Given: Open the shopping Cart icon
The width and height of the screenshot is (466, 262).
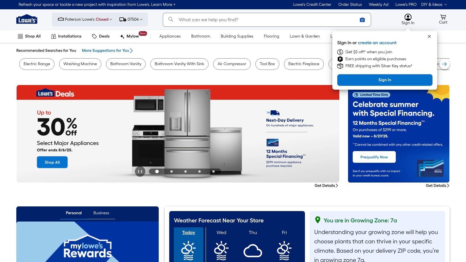Looking at the screenshot, I should (443, 20).
